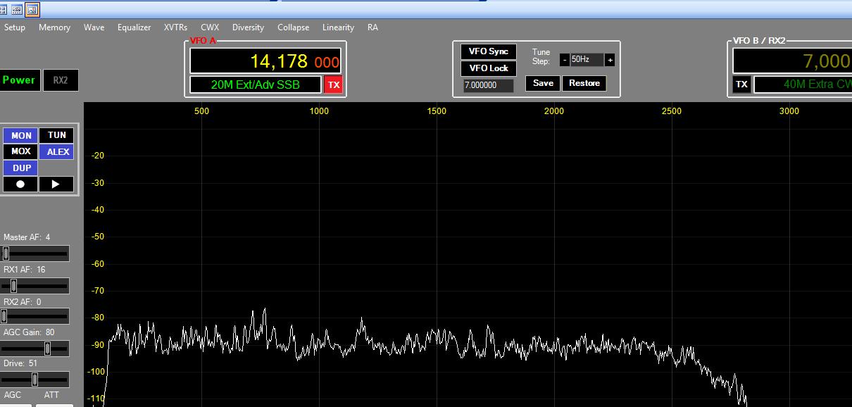Screen dimensions: 852x407
Task: Click the 7.000000 frequency input field
Action: 488,85
